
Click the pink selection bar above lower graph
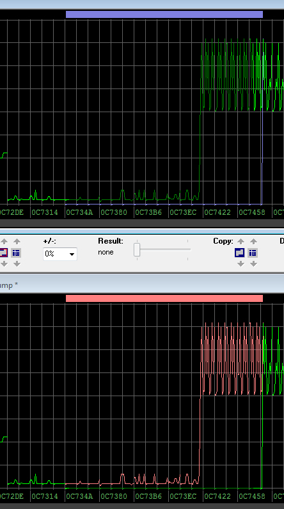[x=164, y=298]
